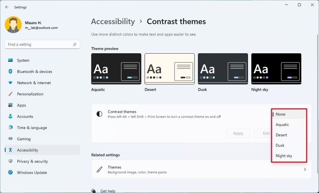Select the Desert theme preview thumbnail
The width and height of the screenshot is (319, 193).
(169, 68)
